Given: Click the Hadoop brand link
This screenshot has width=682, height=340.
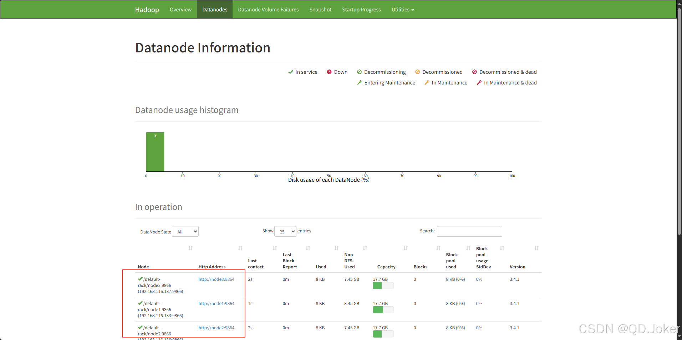Looking at the screenshot, I should click(x=147, y=10).
